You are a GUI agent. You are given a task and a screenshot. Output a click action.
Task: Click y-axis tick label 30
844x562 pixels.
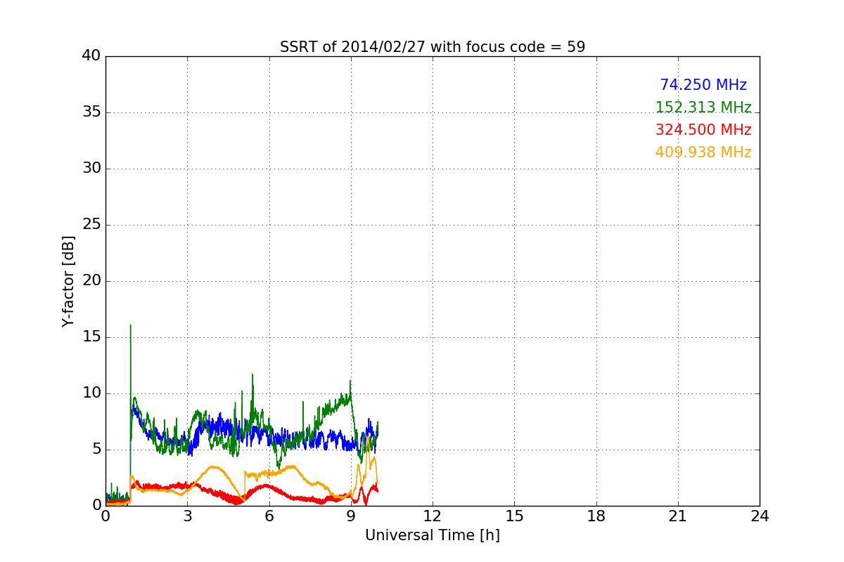point(91,169)
